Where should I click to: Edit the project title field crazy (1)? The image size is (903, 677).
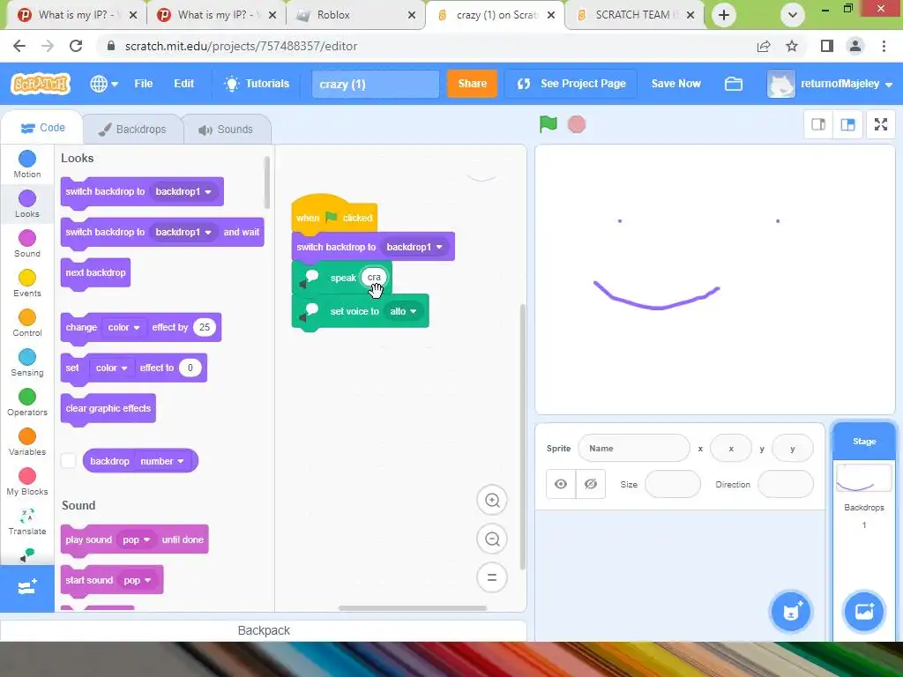point(376,84)
